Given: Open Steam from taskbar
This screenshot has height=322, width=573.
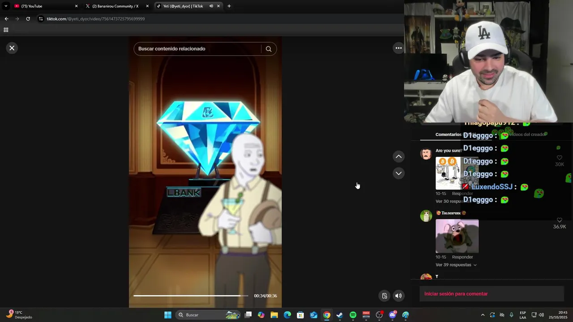Looking at the screenshot, I should click(x=340, y=315).
